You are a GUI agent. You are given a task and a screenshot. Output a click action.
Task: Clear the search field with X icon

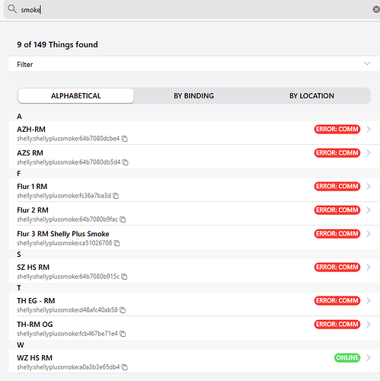click(x=376, y=9)
